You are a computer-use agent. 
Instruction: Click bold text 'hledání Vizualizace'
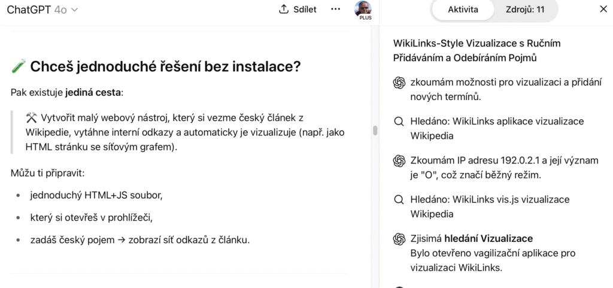coord(488,238)
